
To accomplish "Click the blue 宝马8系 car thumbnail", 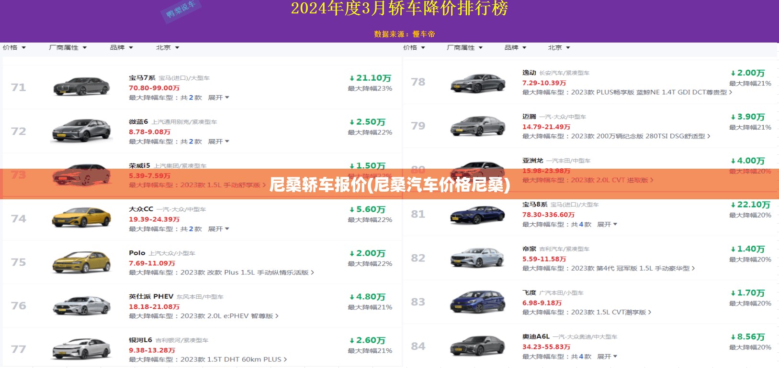I will pos(478,215).
